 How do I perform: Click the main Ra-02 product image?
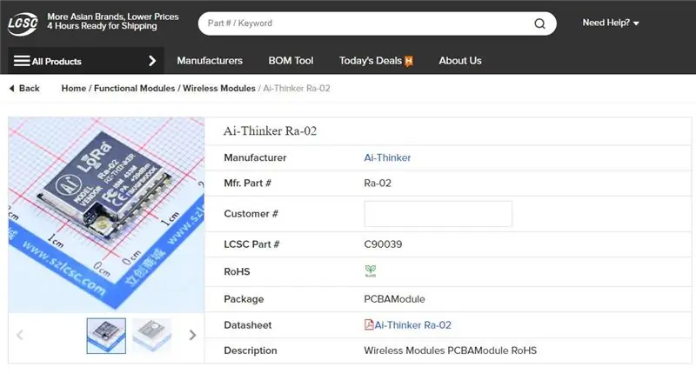point(106,215)
